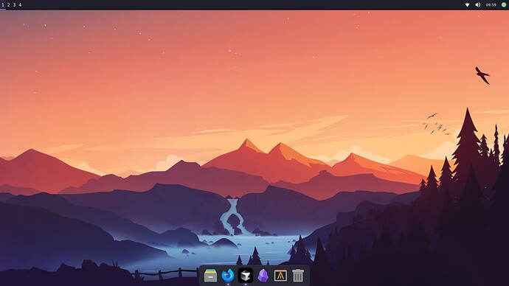The image size is (509, 286).
Task: Switch to workspace 3
Action: point(14,5)
